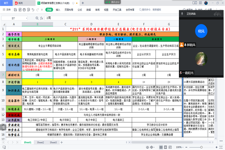Viewport: 225px width, 150px height.
Task: Switch to the 公式 ribbon tab
Action: pos(80,10)
